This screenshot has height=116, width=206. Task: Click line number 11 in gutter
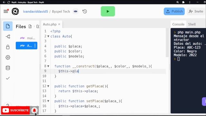[x=44, y=81]
